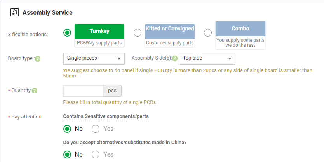324x162 pixels.
Task: Click the green Turnkey option button
Action: pos(99,32)
